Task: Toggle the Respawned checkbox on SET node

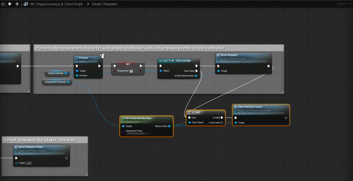Action: point(131,71)
